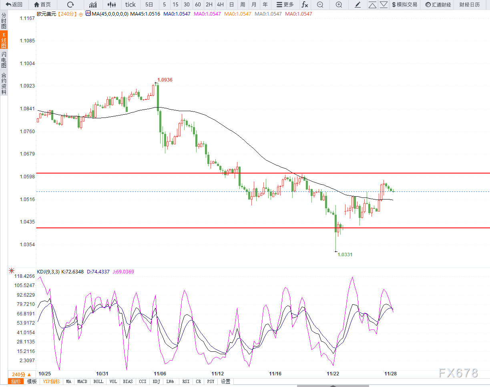The image size is (490, 387).
Task: Select the 5日 period
Action: point(149,5)
